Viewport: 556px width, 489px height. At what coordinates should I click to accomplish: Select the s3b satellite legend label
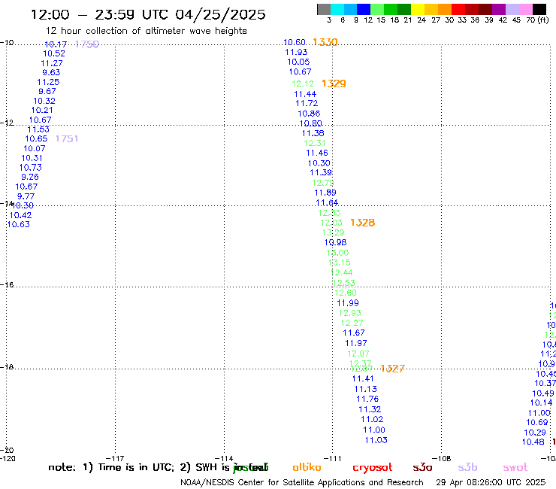[467, 467]
